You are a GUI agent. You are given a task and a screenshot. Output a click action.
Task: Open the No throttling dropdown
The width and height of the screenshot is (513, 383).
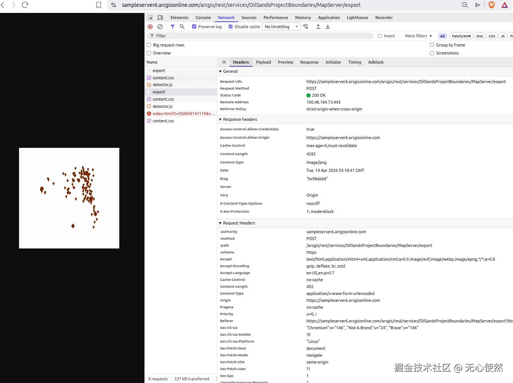[281, 27]
